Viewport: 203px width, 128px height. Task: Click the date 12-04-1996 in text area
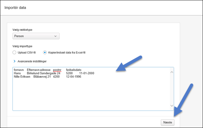click(x=74, y=77)
